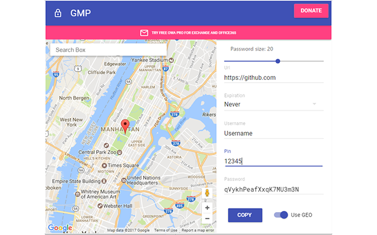Open the Expiration dropdown showing Never
This screenshot has height=235, width=377.
274,105
